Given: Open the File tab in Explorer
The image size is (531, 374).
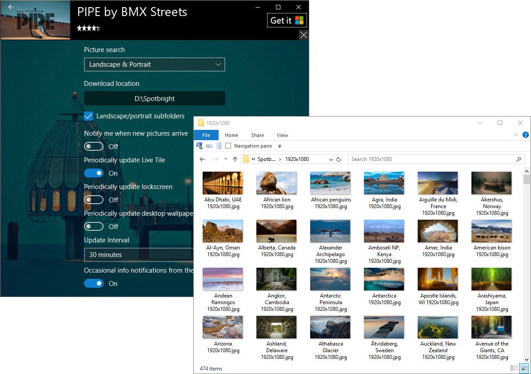Looking at the screenshot, I should point(206,135).
